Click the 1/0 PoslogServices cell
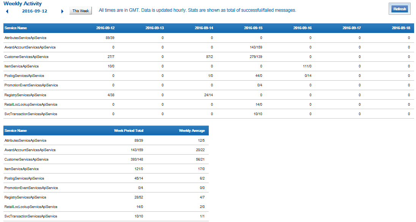This screenshot has width=416, height=222. tap(210, 76)
